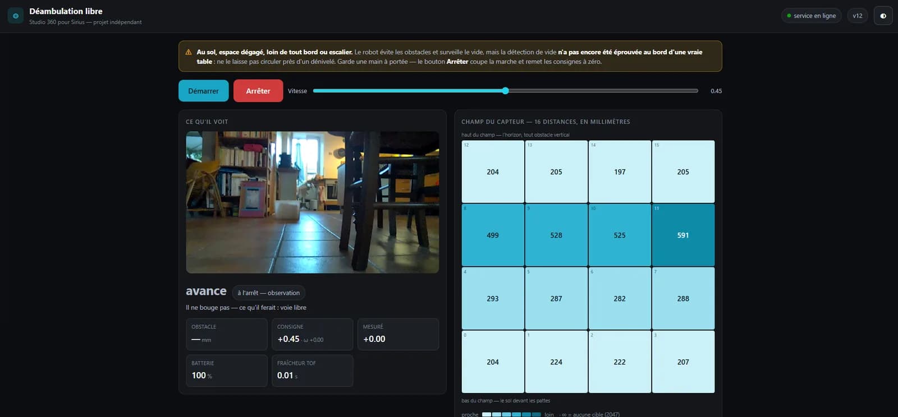
Task: Click the Consigne +0.45 value
Action: 288,339
